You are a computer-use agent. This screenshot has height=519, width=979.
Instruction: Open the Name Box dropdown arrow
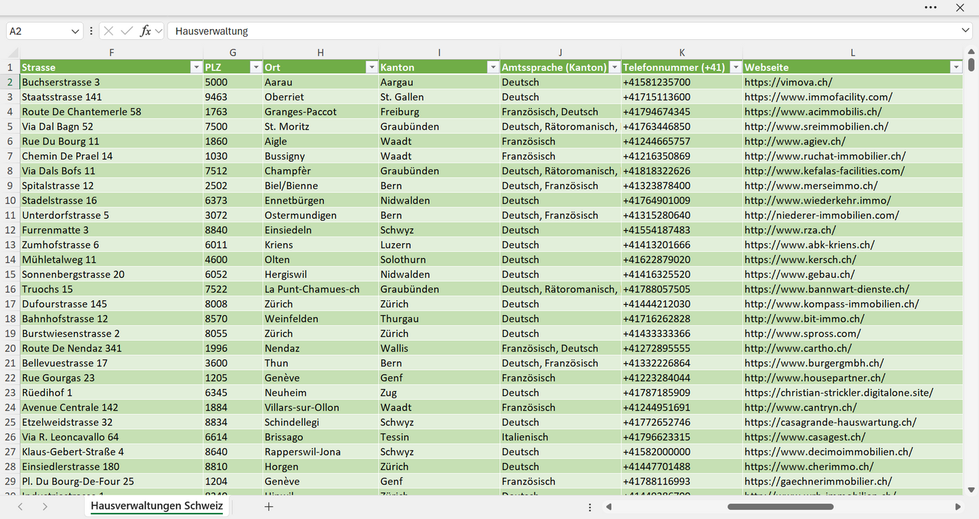[75, 31]
